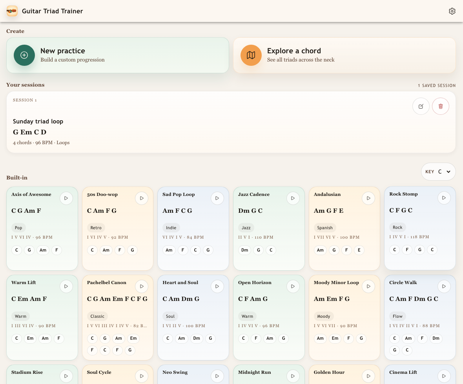Play the Stadium Rise progression
Image resolution: width=463 pixels, height=384 pixels.
[x=66, y=376]
